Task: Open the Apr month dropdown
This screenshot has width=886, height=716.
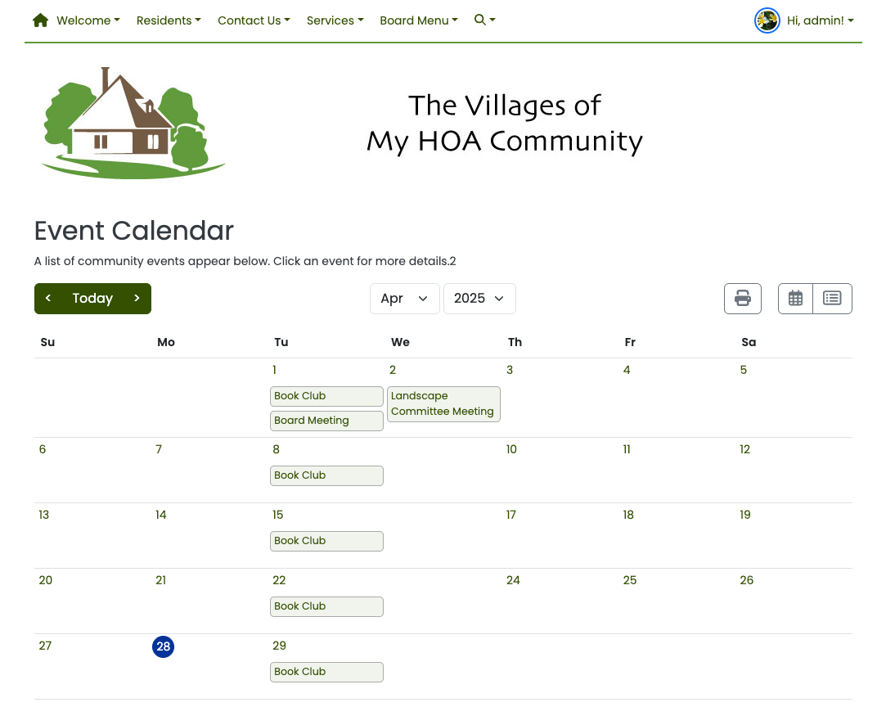Action: (404, 298)
